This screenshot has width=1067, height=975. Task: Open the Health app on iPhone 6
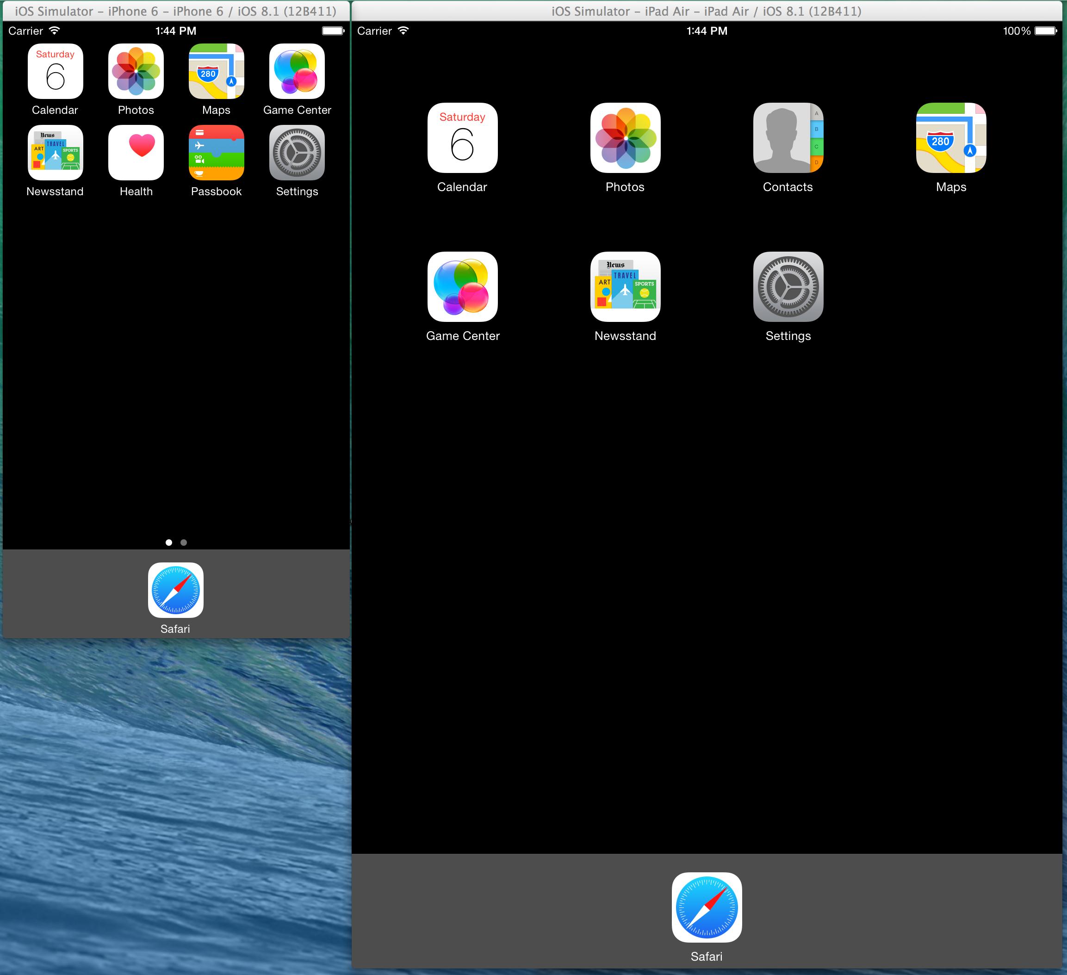pos(136,153)
